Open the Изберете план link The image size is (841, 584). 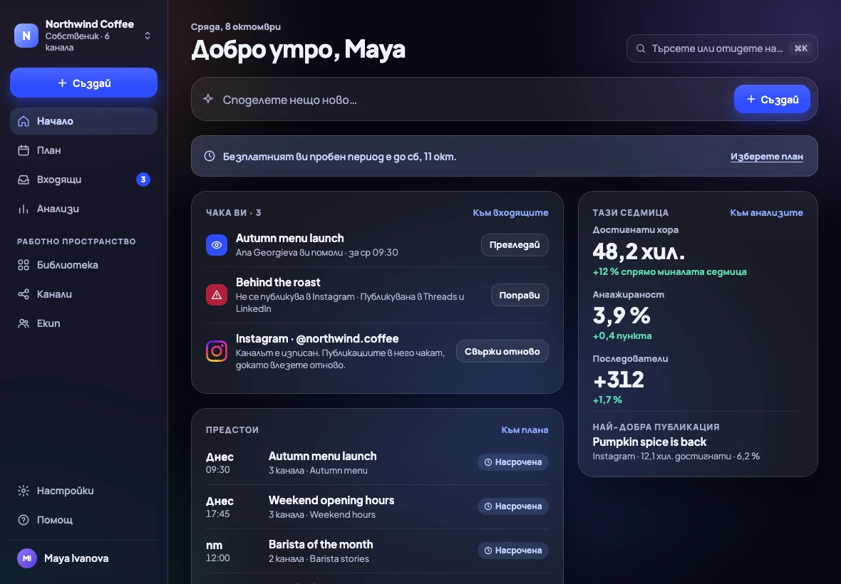pos(766,157)
